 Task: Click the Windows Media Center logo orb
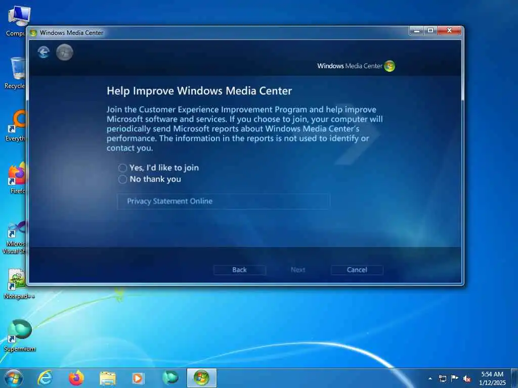pos(390,66)
